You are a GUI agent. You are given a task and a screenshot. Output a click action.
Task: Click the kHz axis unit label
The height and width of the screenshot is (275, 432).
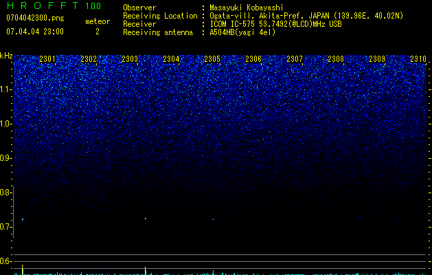[6, 56]
